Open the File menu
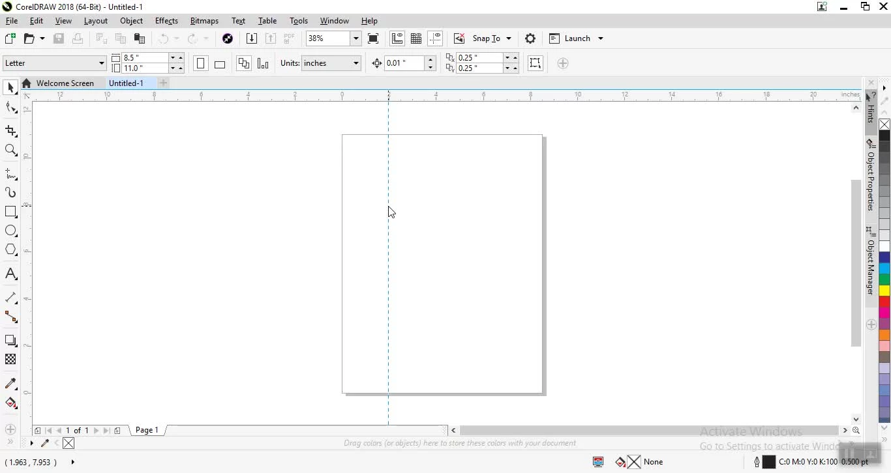891x473 pixels. (12, 21)
